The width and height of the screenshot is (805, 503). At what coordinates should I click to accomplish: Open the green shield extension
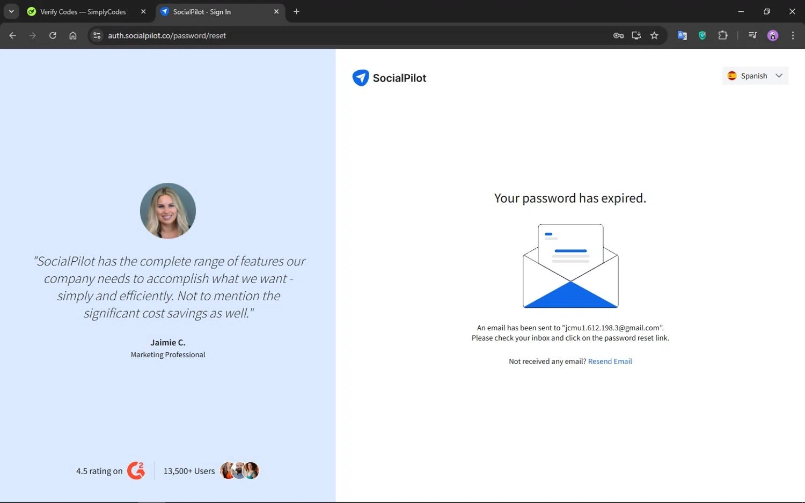pos(702,35)
